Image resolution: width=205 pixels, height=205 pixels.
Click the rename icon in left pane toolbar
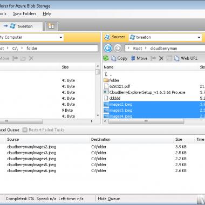[15, 58]
